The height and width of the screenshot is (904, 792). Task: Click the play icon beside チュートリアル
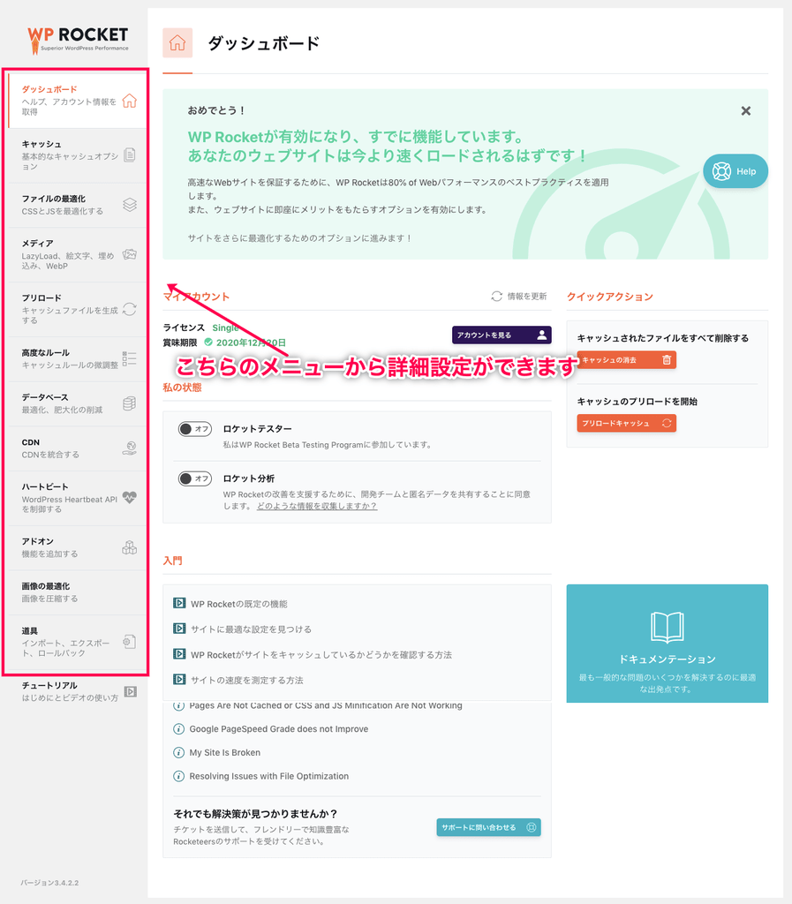(131, 691)
